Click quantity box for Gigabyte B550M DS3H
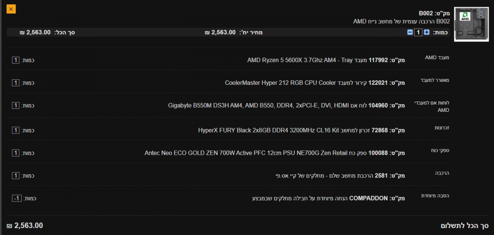The width and height of the screenshot is (494, 235). pyautogui.click(x=15, y=105)
